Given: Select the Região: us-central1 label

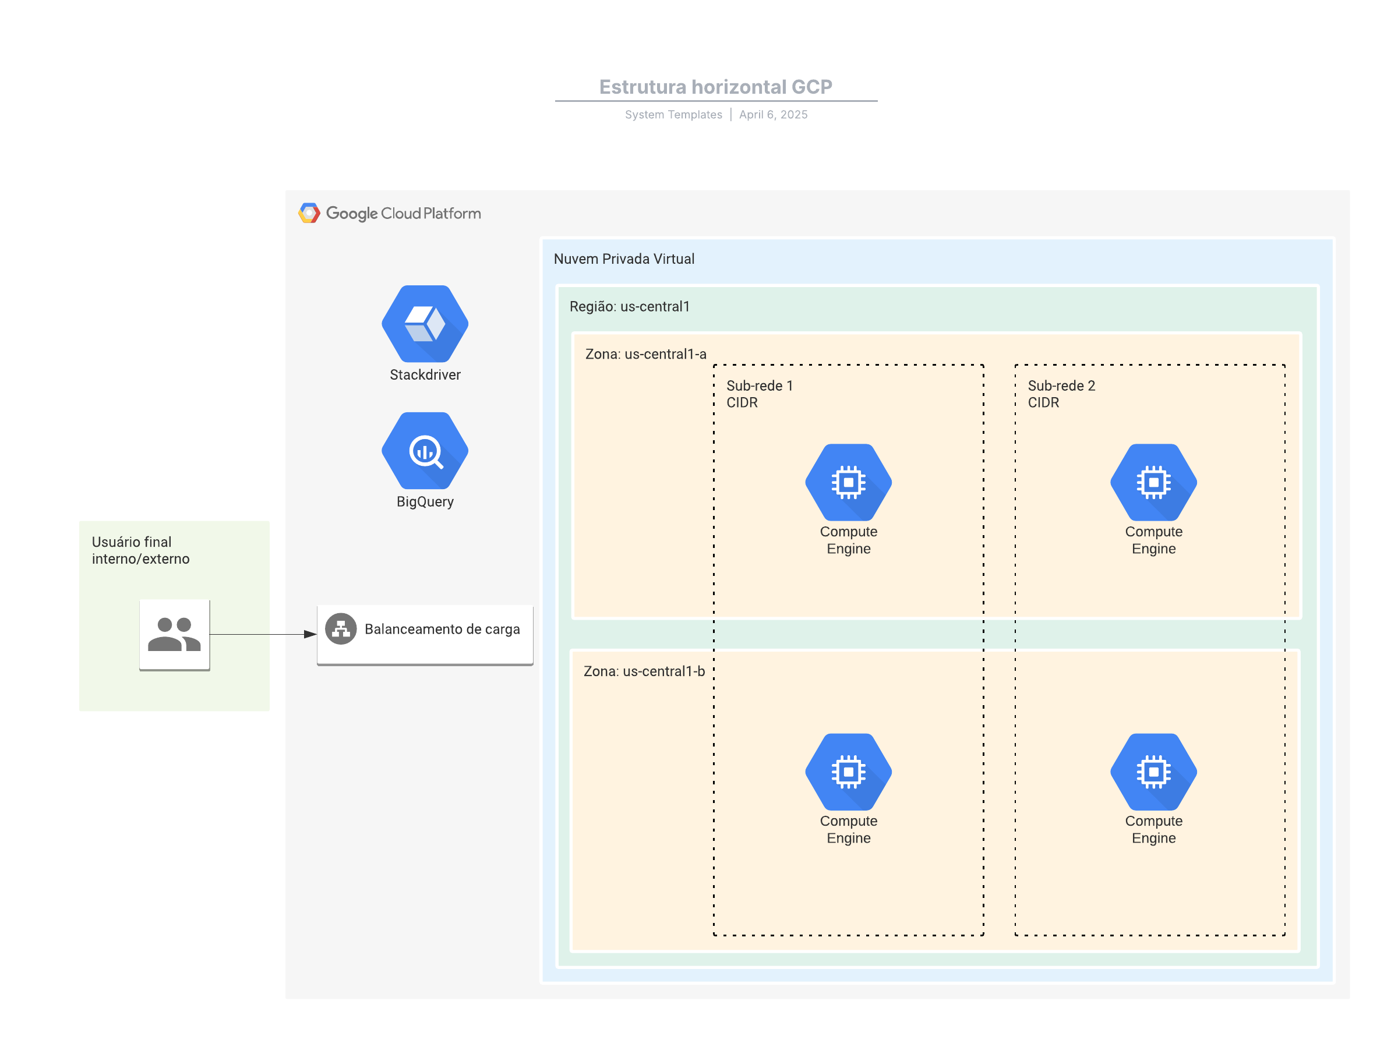Looking at the screenshot, I should pos(630,306).
